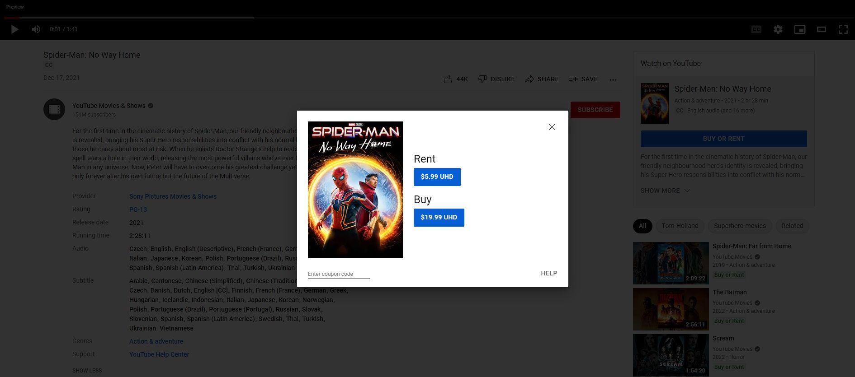The image size is (855, 377).
Task: Click Spider-Man poster in dialog
Action: coord(355,190)
